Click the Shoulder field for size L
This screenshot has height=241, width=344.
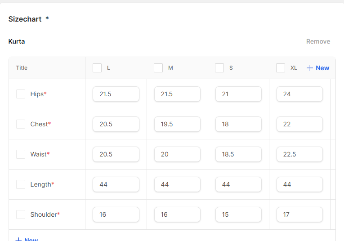click(116, 214)
